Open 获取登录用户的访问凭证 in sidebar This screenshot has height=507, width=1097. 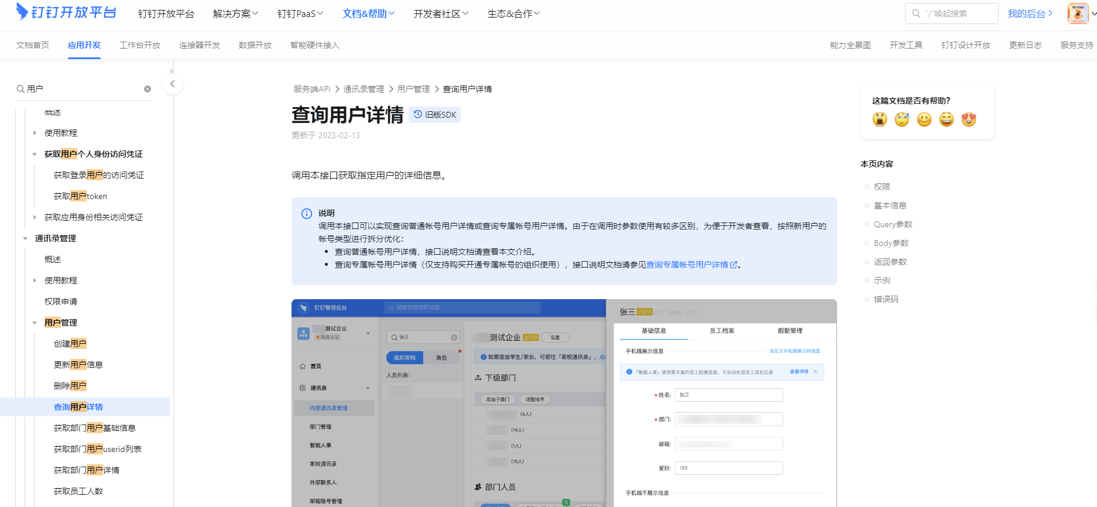tap(99, 175)
